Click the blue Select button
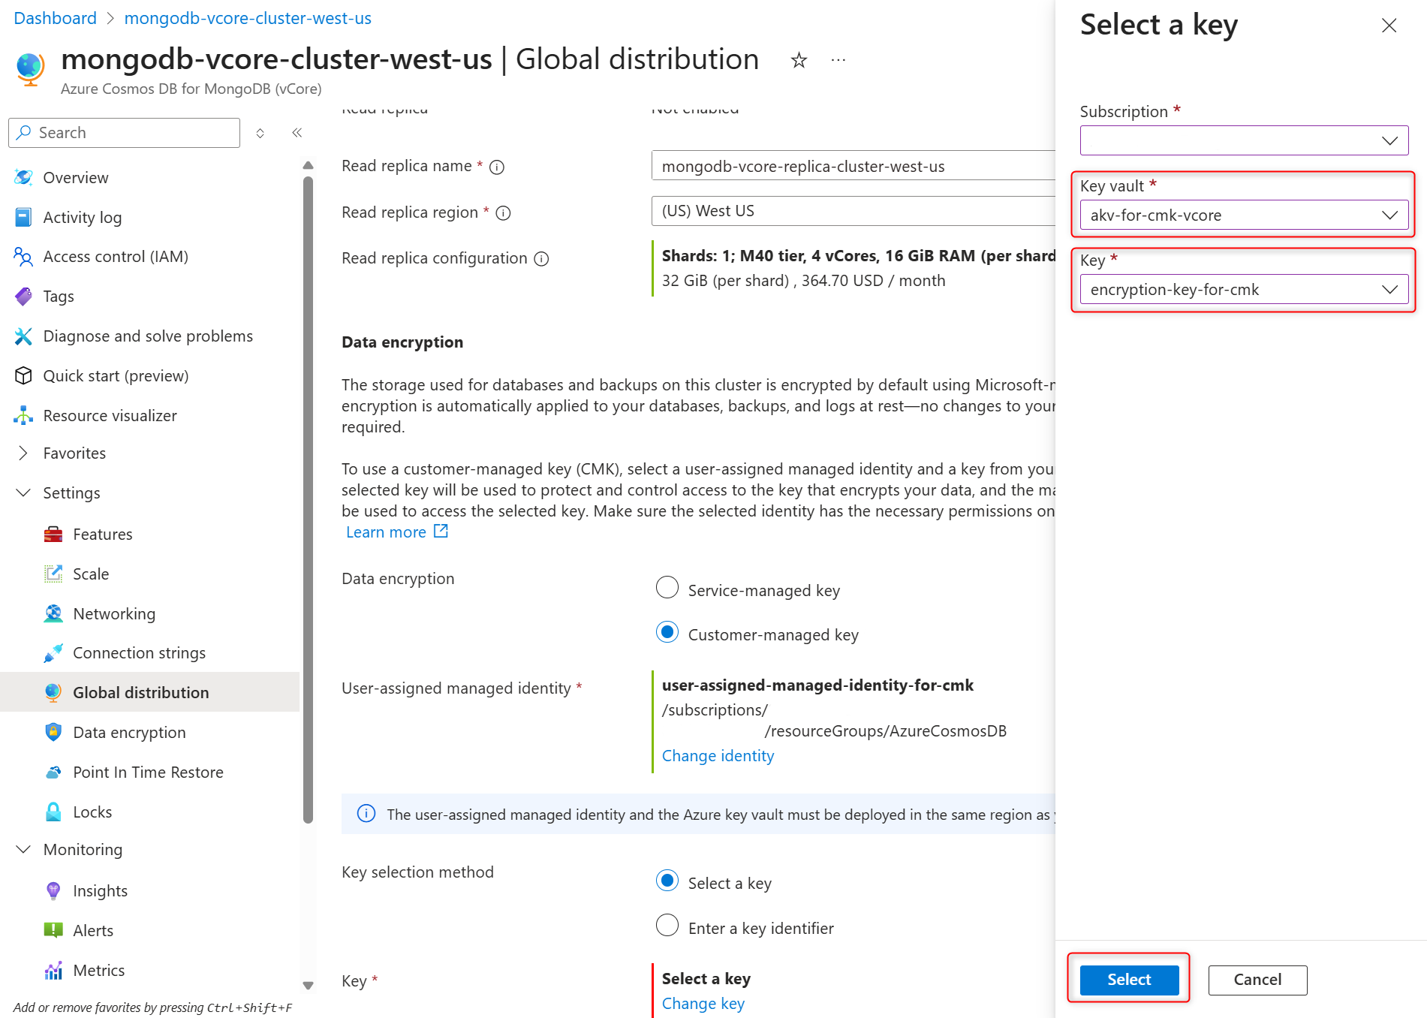Screen dimensions: 1427x1018 click(1129, 980)
